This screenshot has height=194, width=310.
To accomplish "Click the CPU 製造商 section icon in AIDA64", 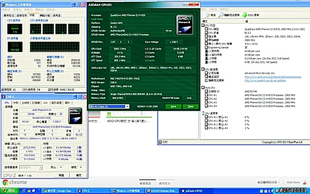I will click(x=203, y=69).
